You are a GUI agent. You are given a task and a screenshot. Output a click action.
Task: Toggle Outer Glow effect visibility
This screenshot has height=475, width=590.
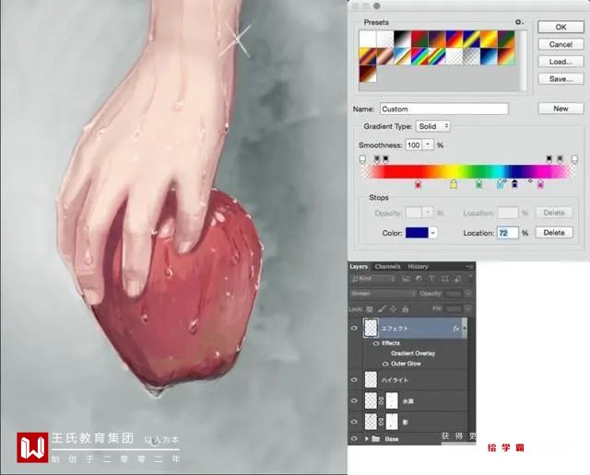[385, 364]
